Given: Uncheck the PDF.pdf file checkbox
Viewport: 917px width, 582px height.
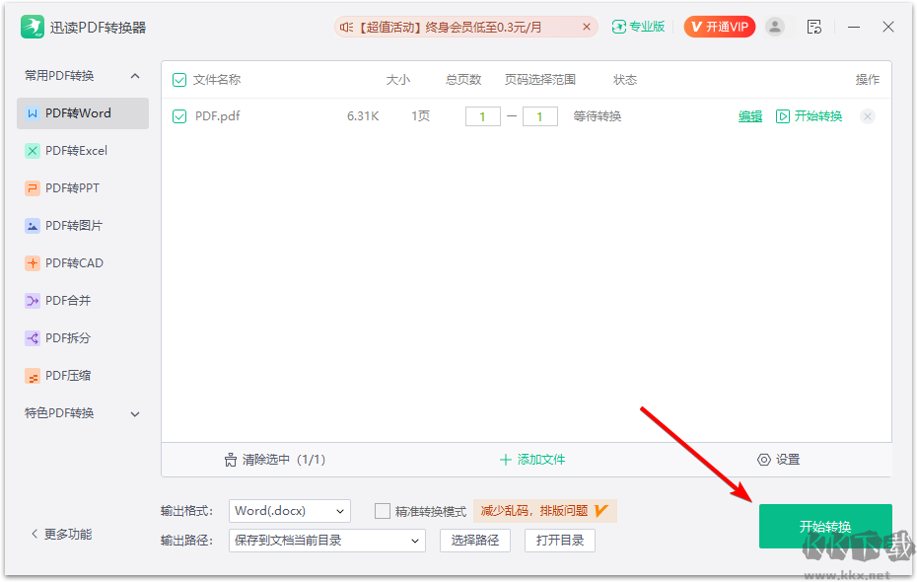Looking at the screenshot, I should click(x=179, y=116).
